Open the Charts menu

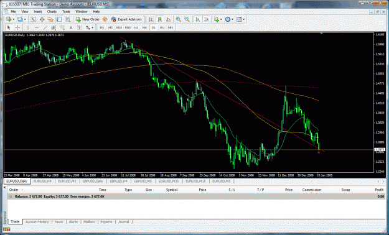tap(52, 12)
